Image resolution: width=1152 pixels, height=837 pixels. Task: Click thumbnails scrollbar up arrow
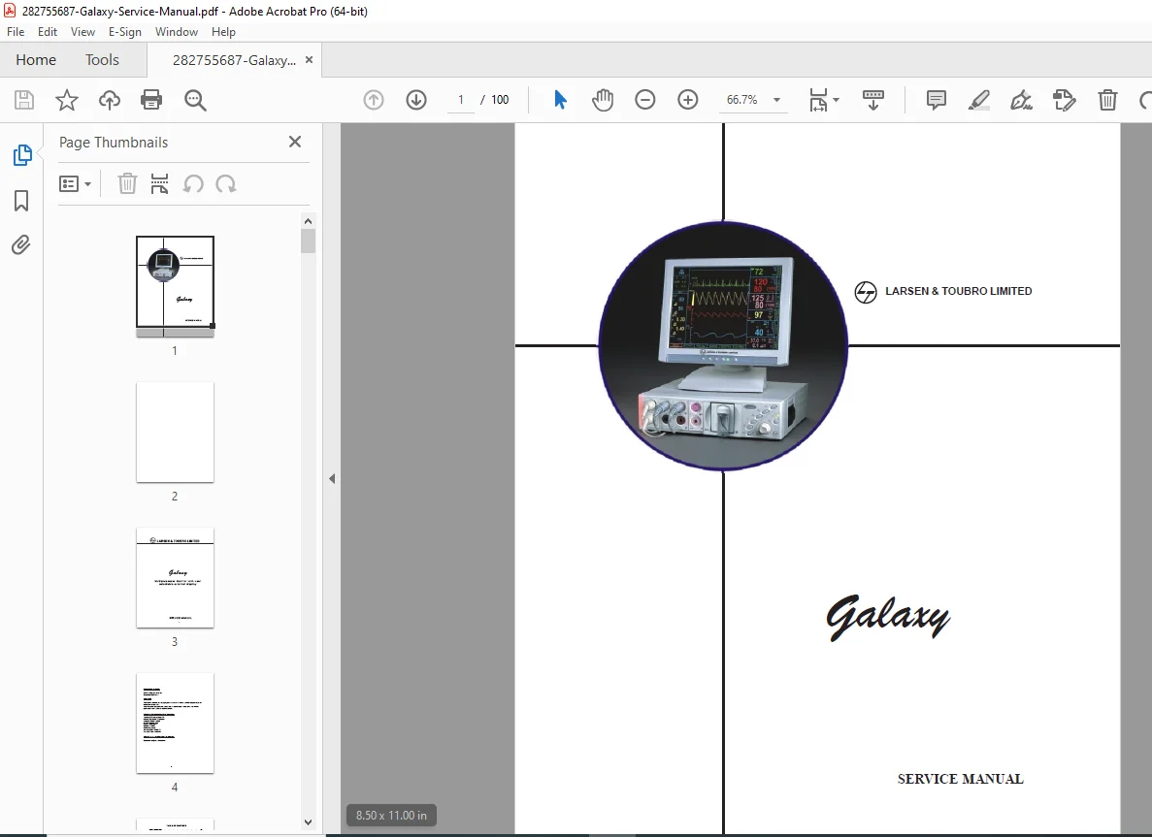(308, 221)
